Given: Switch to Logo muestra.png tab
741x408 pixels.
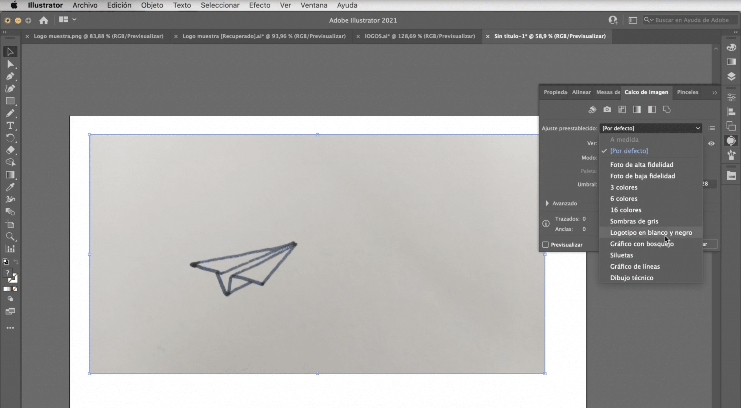Looking at the screenshot, I should tap(98, 36).
